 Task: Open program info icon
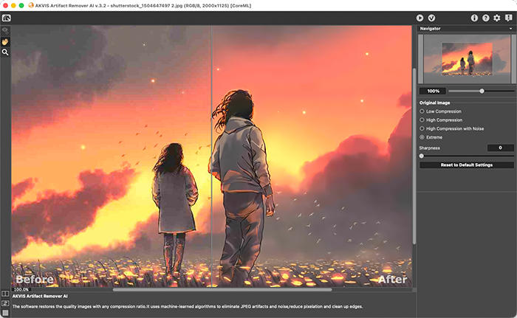474,18
